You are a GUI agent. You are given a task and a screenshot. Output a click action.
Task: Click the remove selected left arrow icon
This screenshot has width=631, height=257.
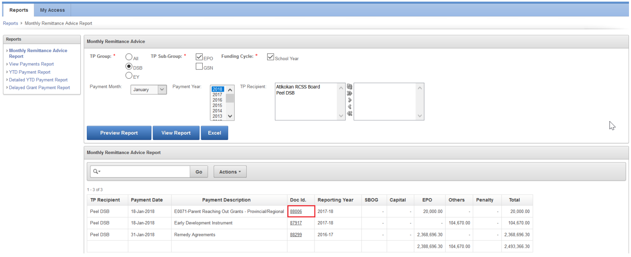point(350,107)
